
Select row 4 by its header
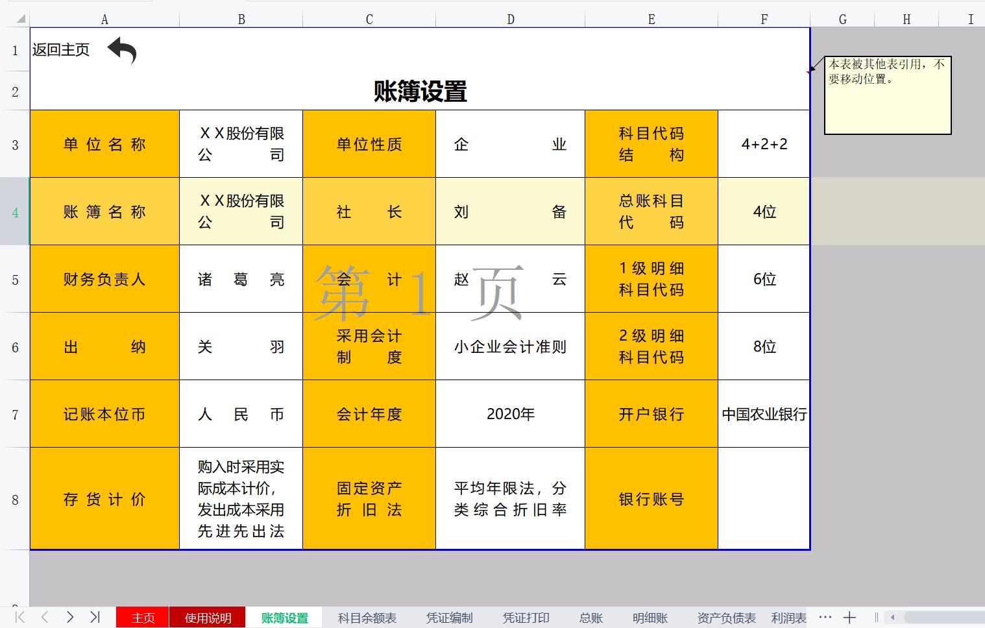[x=14, y=211]
